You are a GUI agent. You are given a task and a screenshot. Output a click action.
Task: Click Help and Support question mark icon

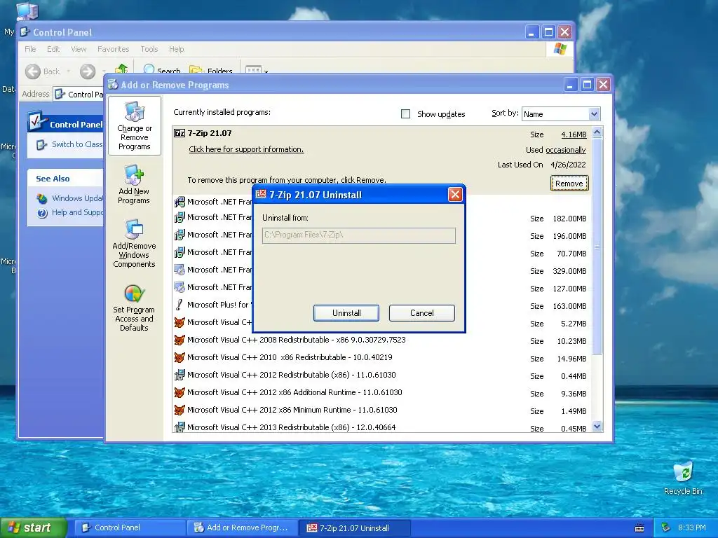pyautogui.click(x=42, y=213)
